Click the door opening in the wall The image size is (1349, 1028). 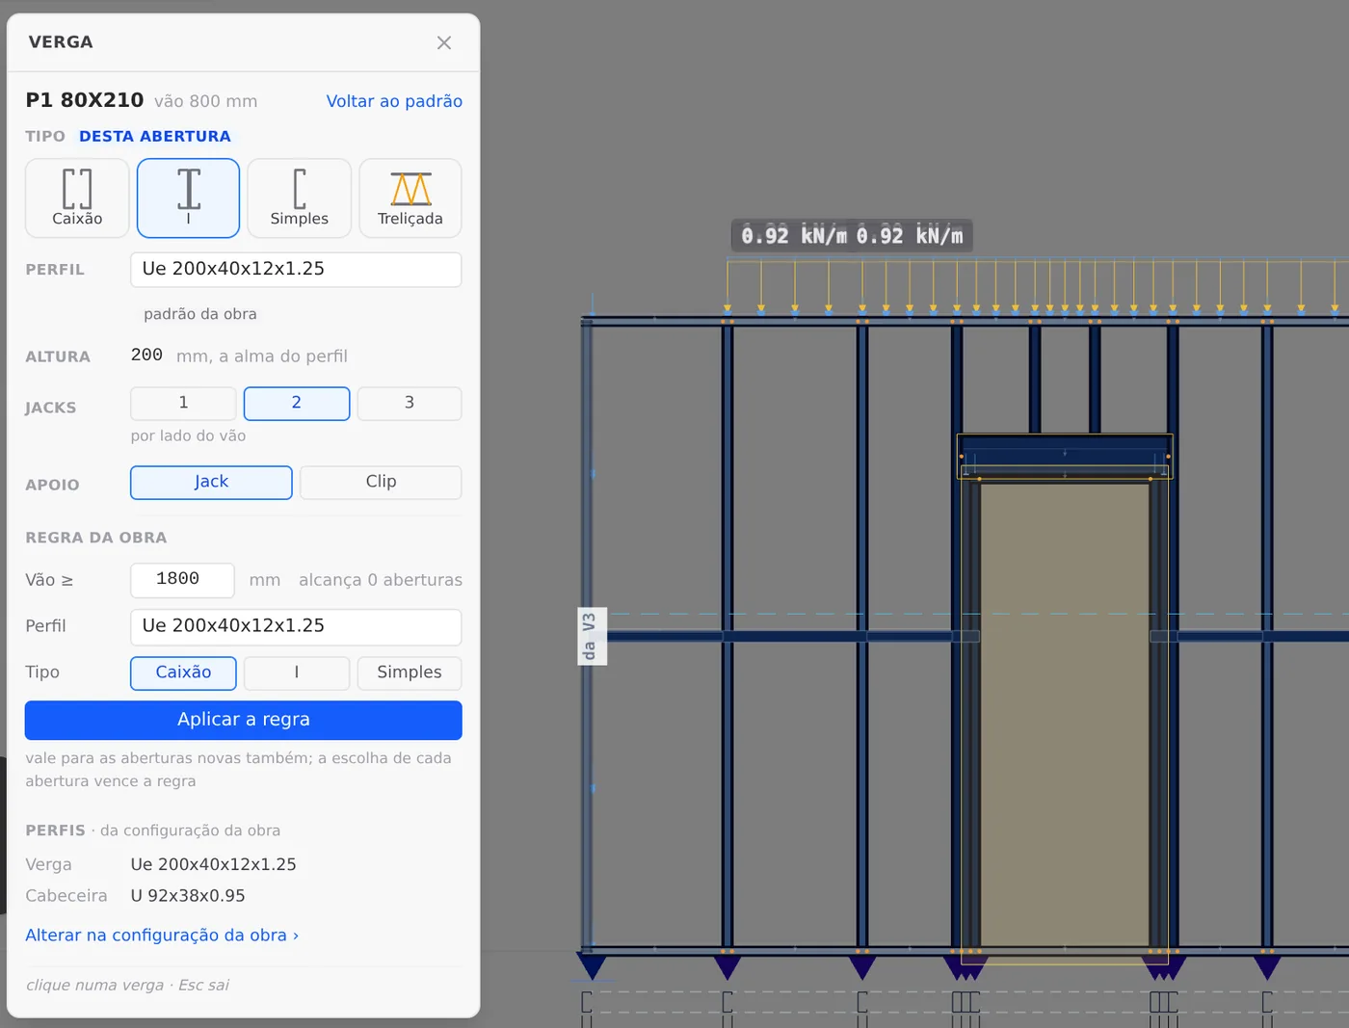click(1065, 715)
